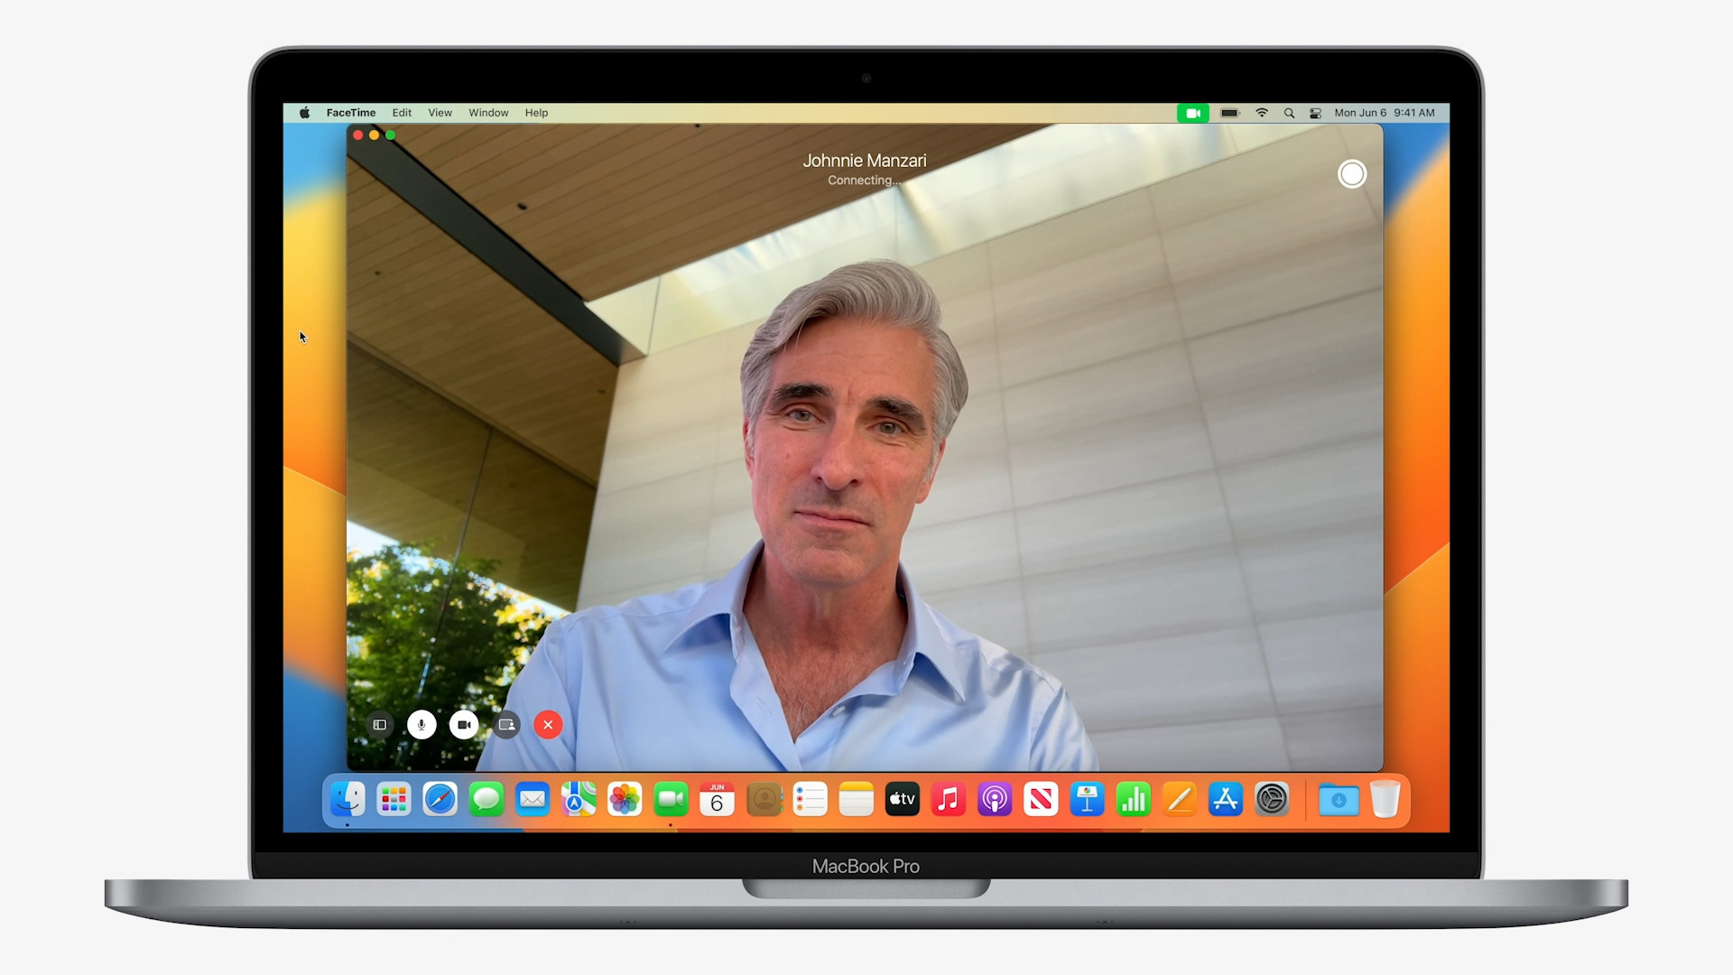
Task: Mute the microphone in FaceTime
Action: coord(421,725)
